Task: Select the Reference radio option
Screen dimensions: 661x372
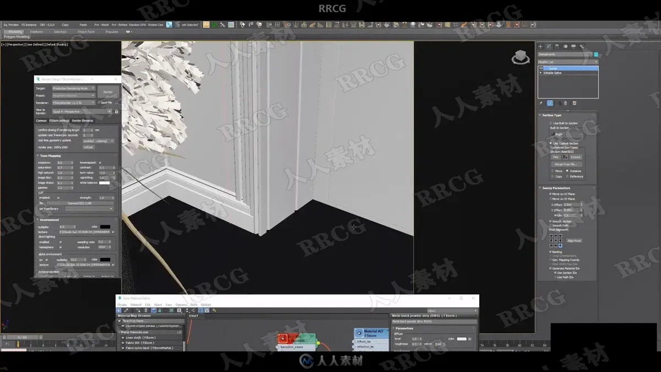Action: coord(567,176)
